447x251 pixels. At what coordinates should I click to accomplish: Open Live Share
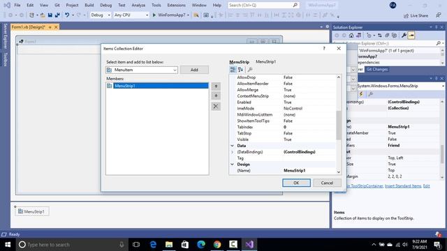416,15
